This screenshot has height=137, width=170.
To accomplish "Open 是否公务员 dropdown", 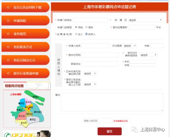I will coord(90,84).
